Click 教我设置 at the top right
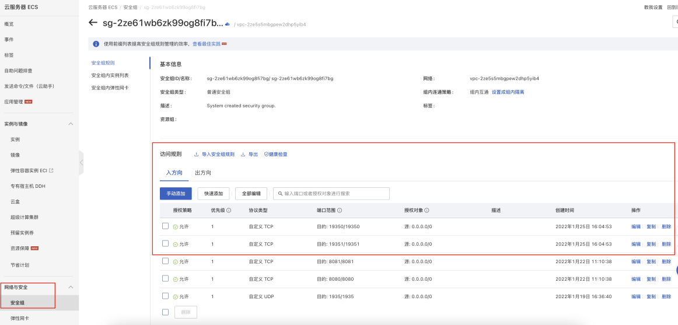This screenshot has height=325, width=678. click(653, 8)
